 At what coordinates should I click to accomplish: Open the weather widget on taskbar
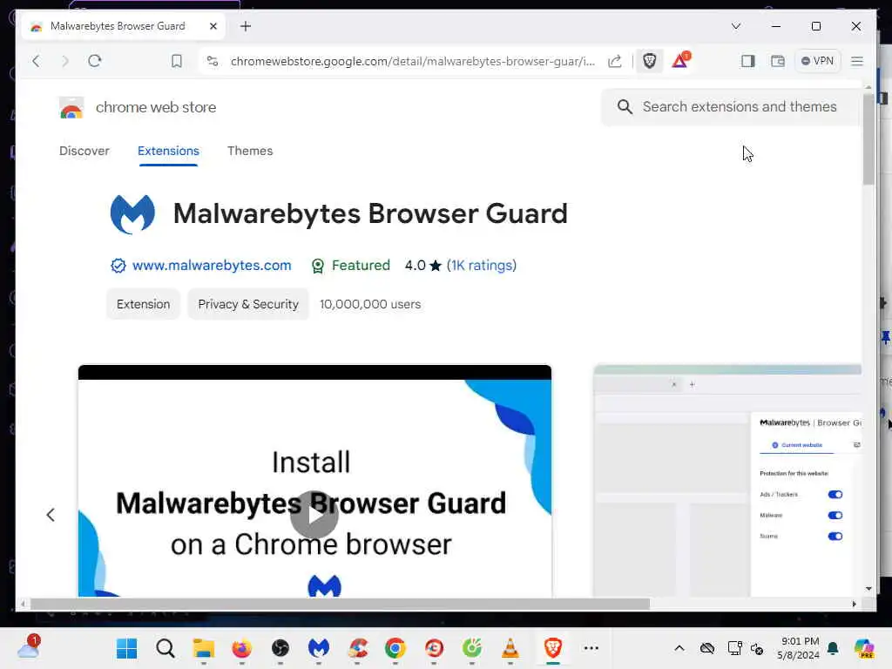click(x=29, y=647)
